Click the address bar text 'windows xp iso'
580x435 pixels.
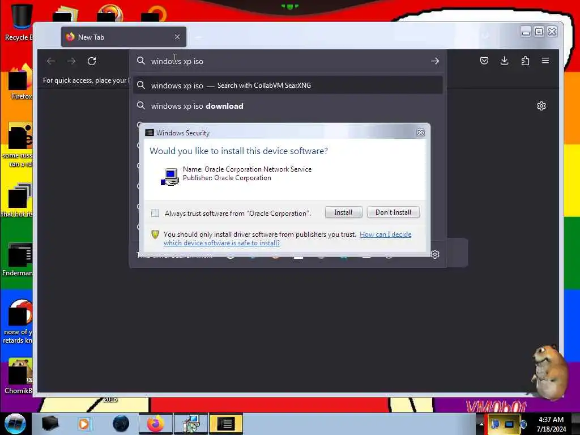177,61
